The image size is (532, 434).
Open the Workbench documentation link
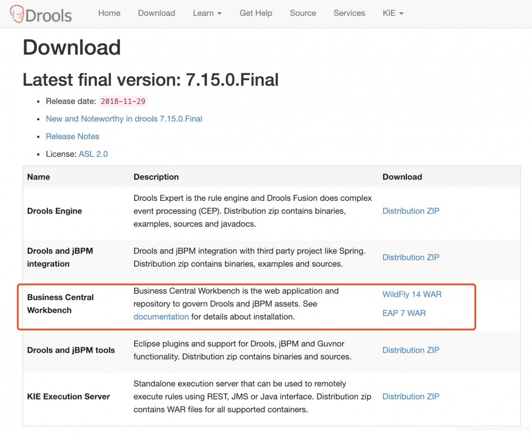[x=161, y=317]
